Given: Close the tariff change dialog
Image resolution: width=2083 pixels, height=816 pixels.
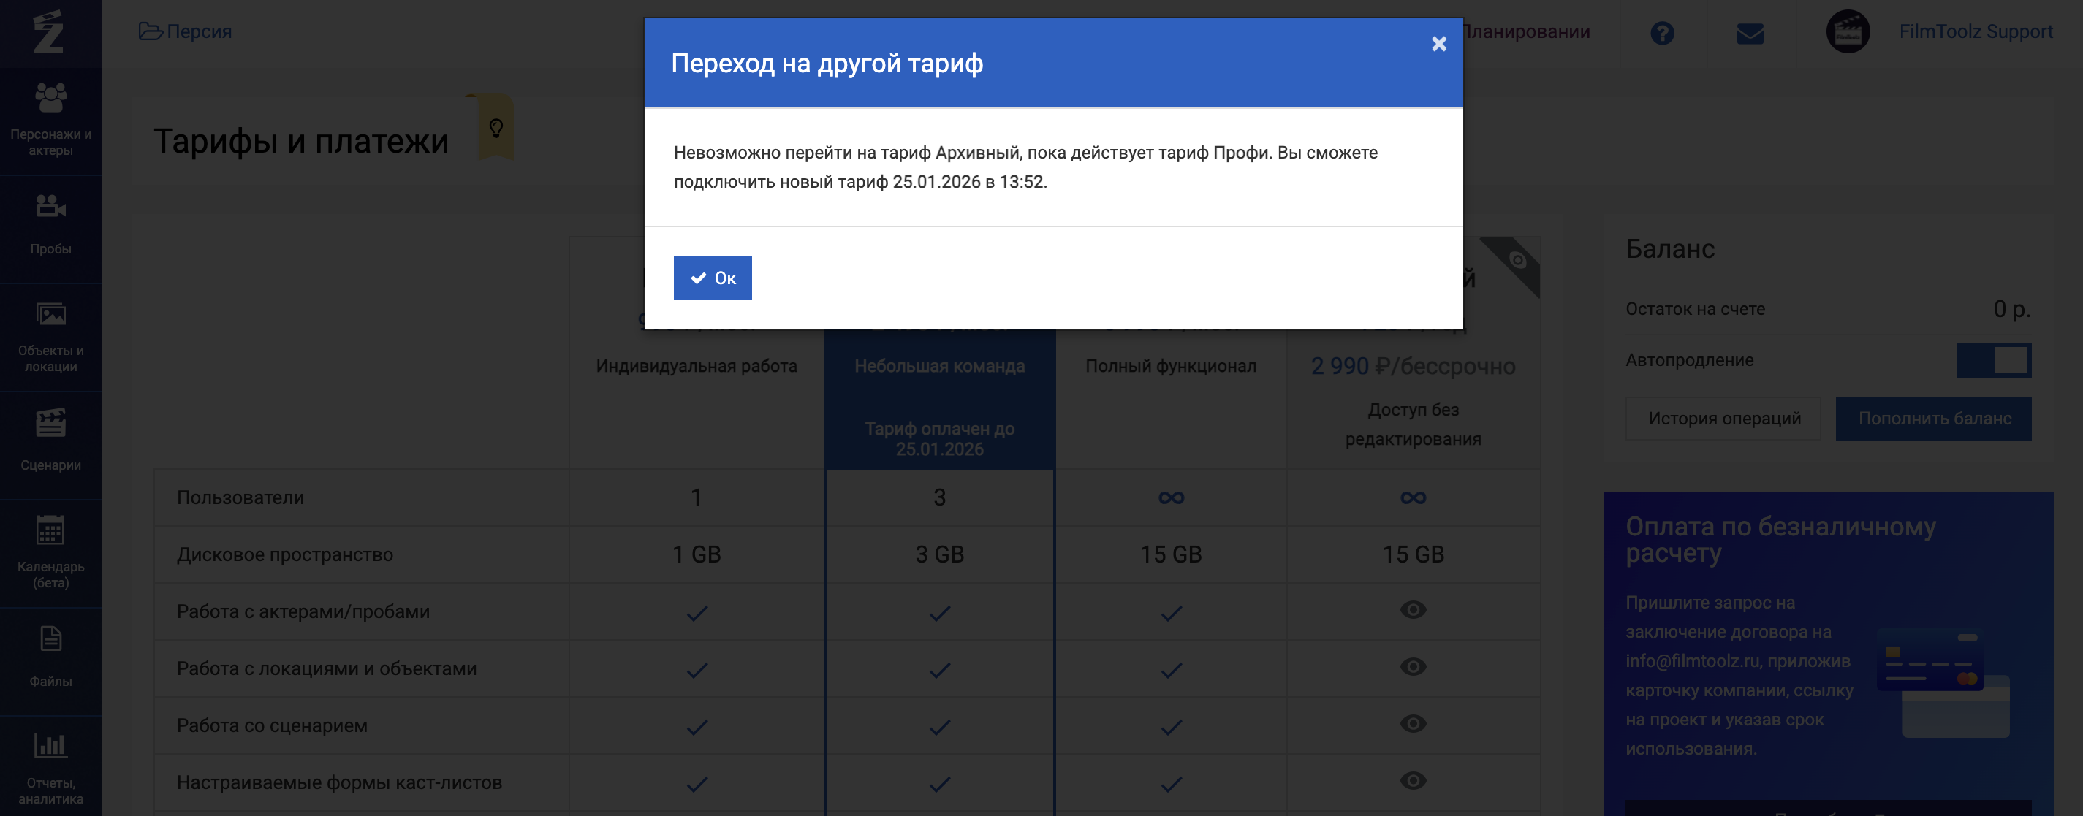Looking at the screenshot, I should [1438, 44].
